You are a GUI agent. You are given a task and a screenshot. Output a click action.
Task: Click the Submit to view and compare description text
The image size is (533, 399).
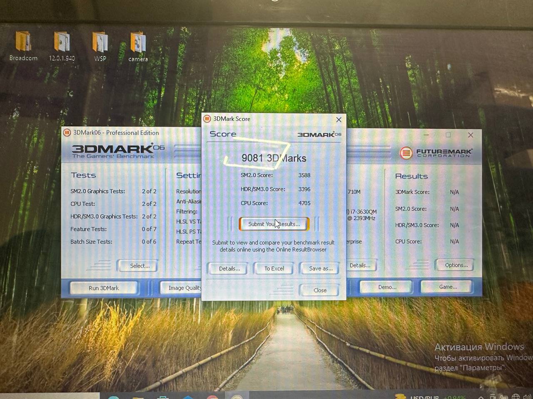tap(273, 246)
